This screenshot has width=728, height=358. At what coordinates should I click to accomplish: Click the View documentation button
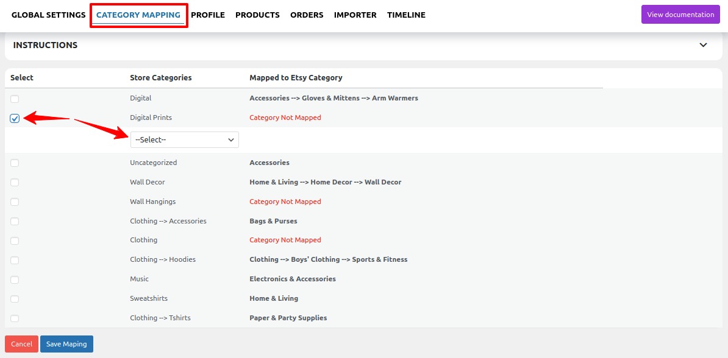(x=680, y=15)
